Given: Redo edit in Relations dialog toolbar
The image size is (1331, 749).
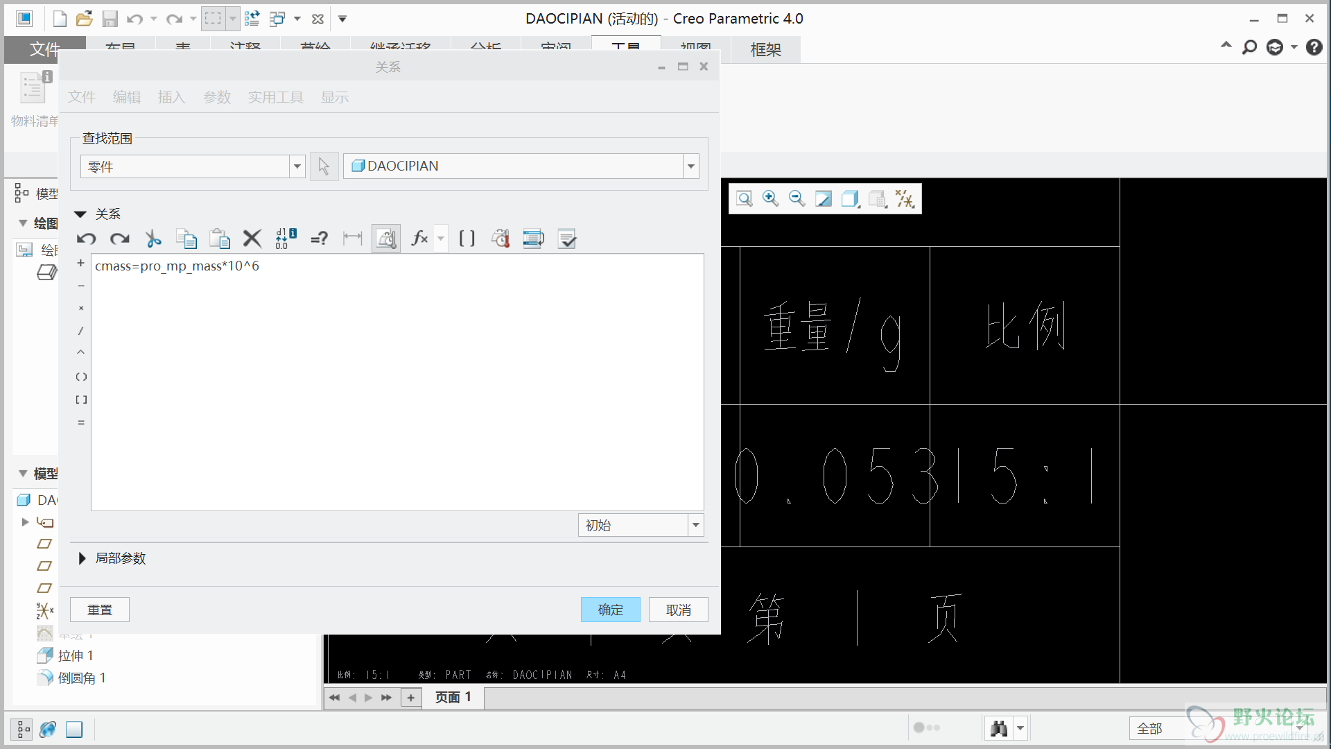Looking at the screenshot, I should pyautogui.click(x=119, y=239).
